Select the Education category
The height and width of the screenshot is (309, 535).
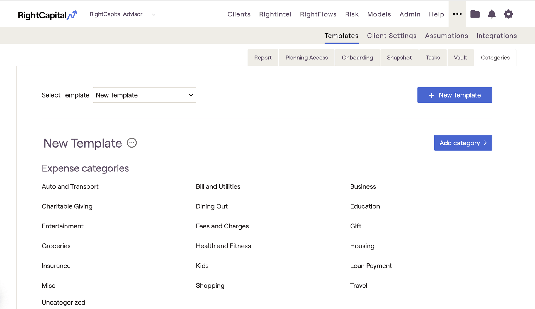(365, 206)
